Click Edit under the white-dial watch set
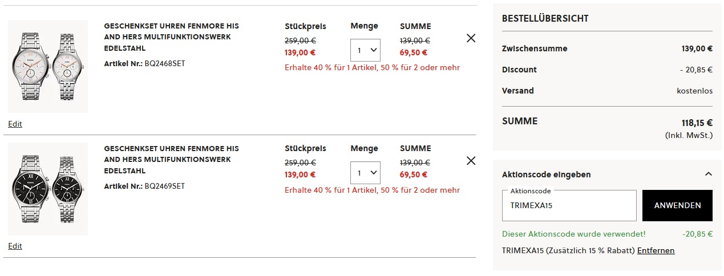Viewport: 724px width, 276px height. click(15, 124)
